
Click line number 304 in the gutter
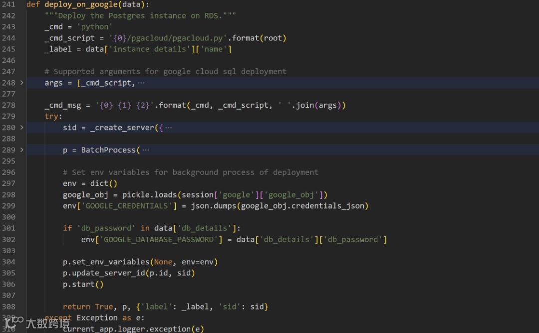[x=8, y=262]
